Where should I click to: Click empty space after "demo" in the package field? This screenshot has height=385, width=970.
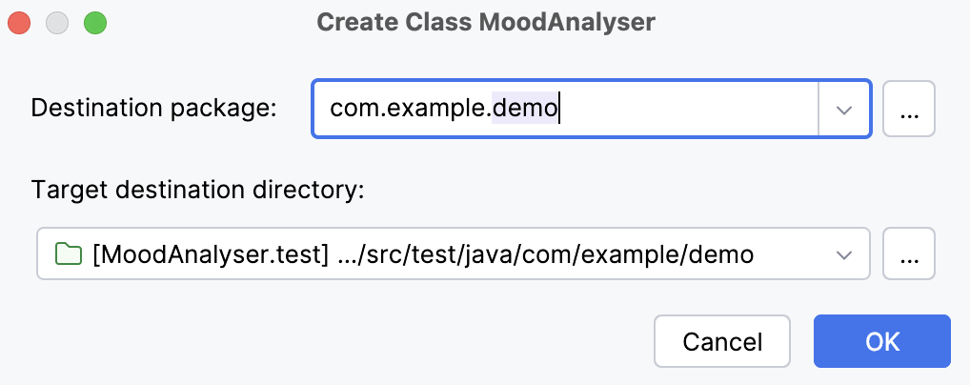(x=686, y=110)
